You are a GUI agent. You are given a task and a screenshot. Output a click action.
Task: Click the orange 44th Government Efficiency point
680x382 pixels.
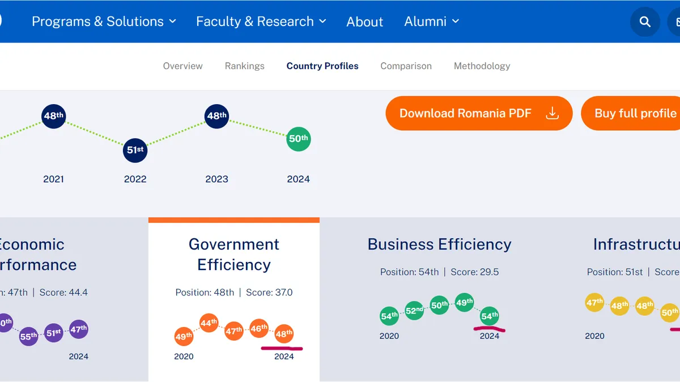(209, 323)
